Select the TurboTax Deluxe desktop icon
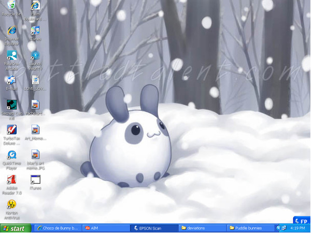 pyautogui.click(x=12, y=130)
